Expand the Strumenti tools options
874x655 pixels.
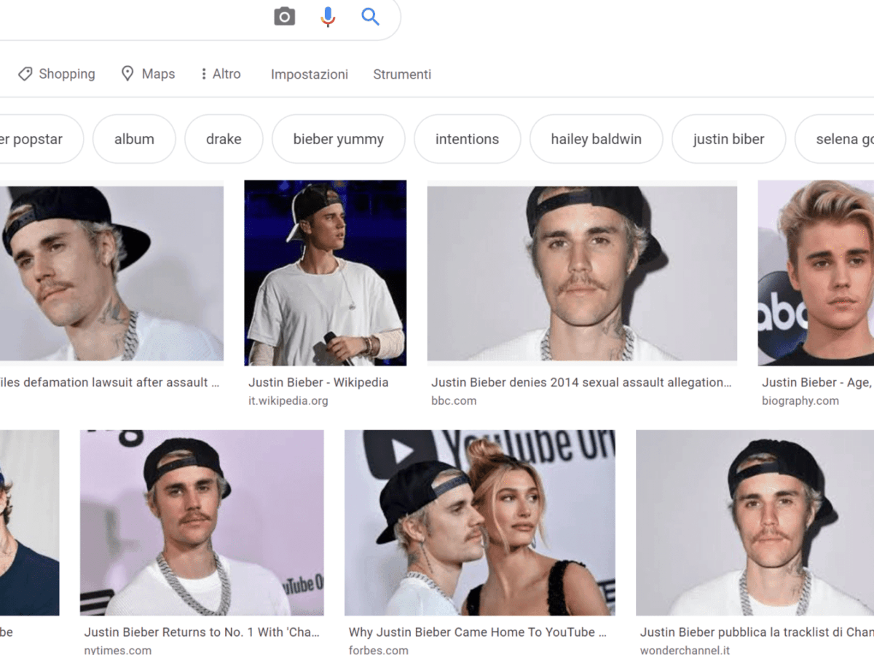click(x=402, y=74)
